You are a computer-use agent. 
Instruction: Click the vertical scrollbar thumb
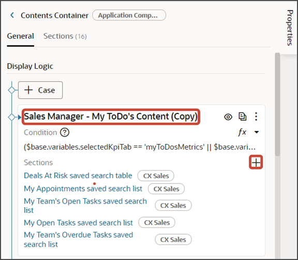point(277,104)
